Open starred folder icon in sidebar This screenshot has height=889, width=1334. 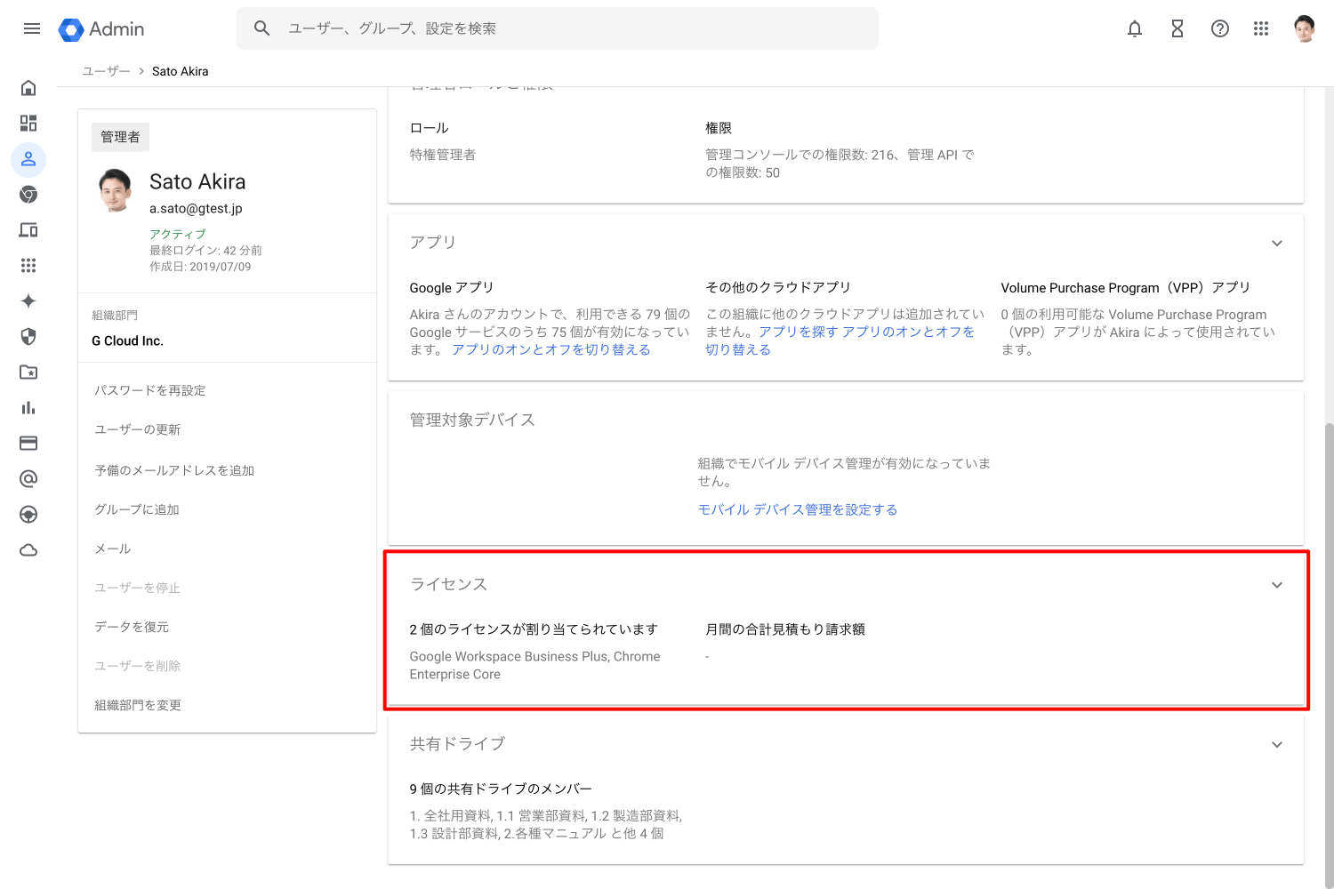[28, 372]
